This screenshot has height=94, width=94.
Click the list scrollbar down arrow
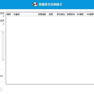(3, 60)
